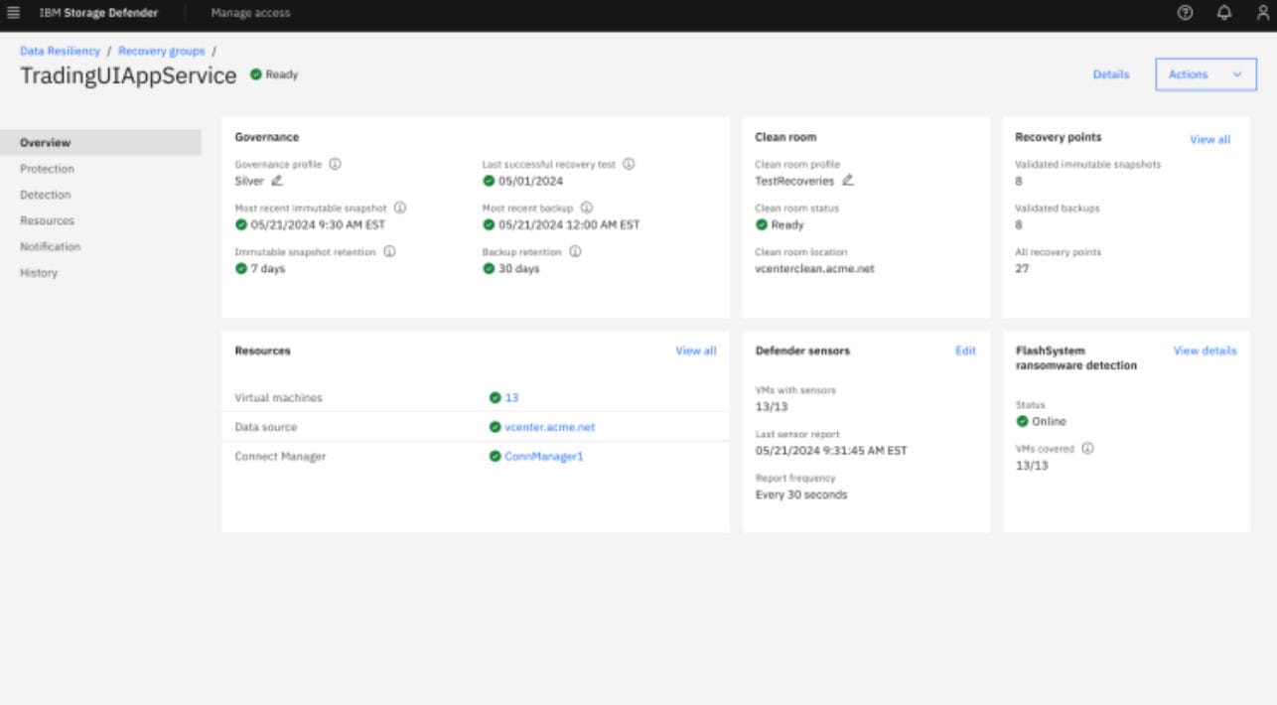Viewport: 1277px width, 705px height.
Task: Expand the Actions dropdown
Action: click(x=1205, y=73)
